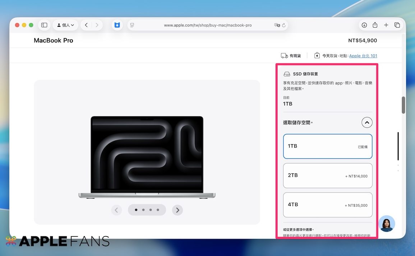The width and height of the screenshot is (415, 256).
Task: Toggle the Safari sidebar icon
Action: (x=44, y=25)
